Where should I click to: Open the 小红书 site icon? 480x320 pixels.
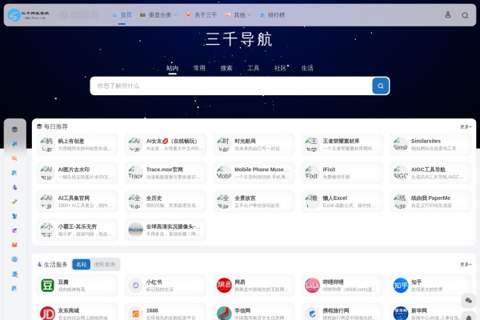point(136,285)
